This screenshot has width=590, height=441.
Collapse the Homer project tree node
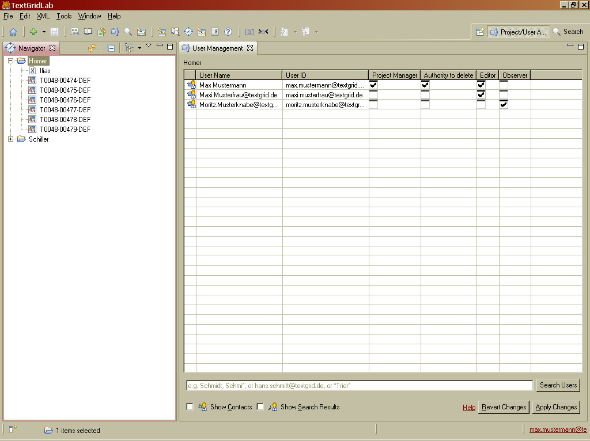pyautogui.click(x=11, y=61)
